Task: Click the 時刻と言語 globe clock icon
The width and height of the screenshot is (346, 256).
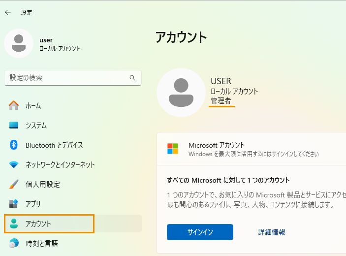Action: 14,243
